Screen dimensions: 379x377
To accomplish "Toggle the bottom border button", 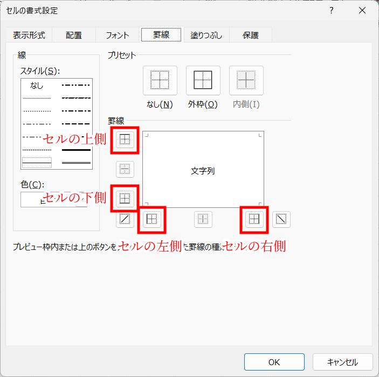I will pos(125,199).
